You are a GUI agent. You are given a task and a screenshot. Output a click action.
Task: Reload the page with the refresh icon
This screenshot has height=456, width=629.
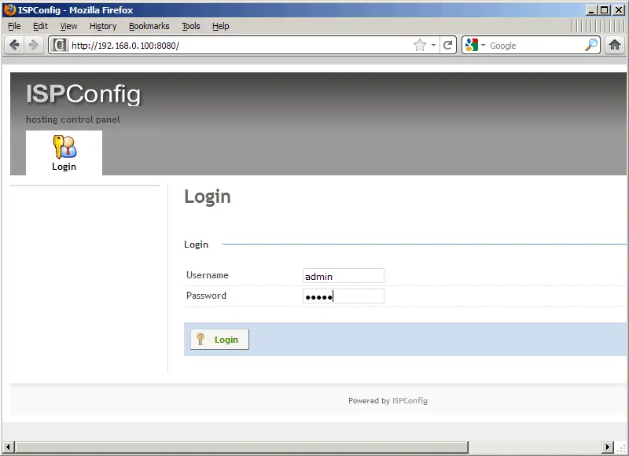448,45
